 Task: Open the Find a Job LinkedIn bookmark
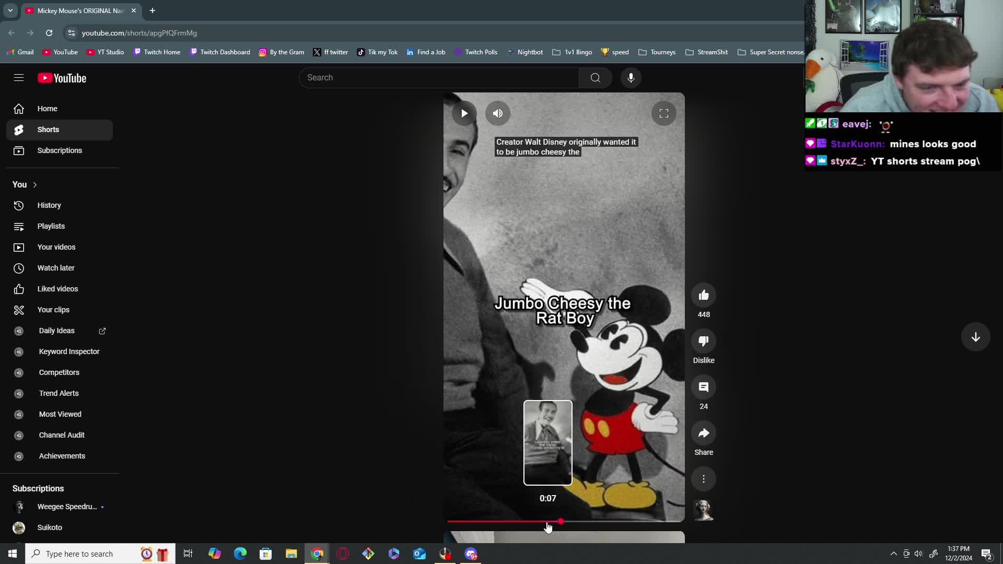[x=426, y=52]
